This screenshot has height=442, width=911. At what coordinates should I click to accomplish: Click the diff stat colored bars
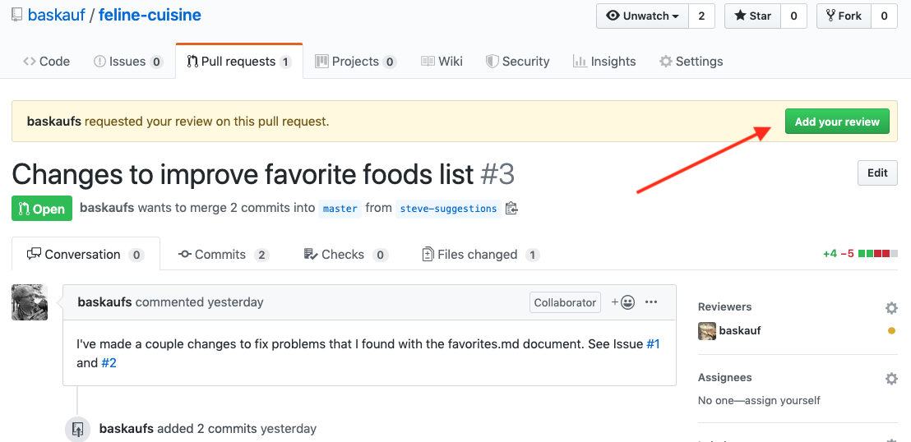[878, 254]
